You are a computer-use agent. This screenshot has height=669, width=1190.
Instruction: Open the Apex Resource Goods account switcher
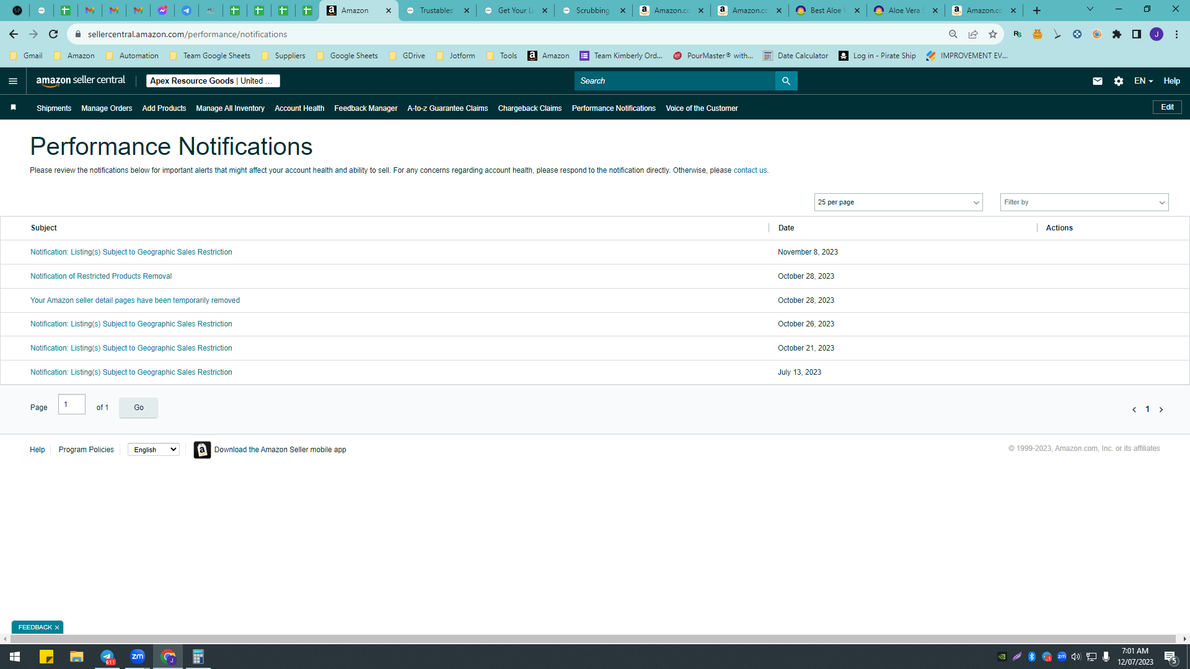coord(213,81)
